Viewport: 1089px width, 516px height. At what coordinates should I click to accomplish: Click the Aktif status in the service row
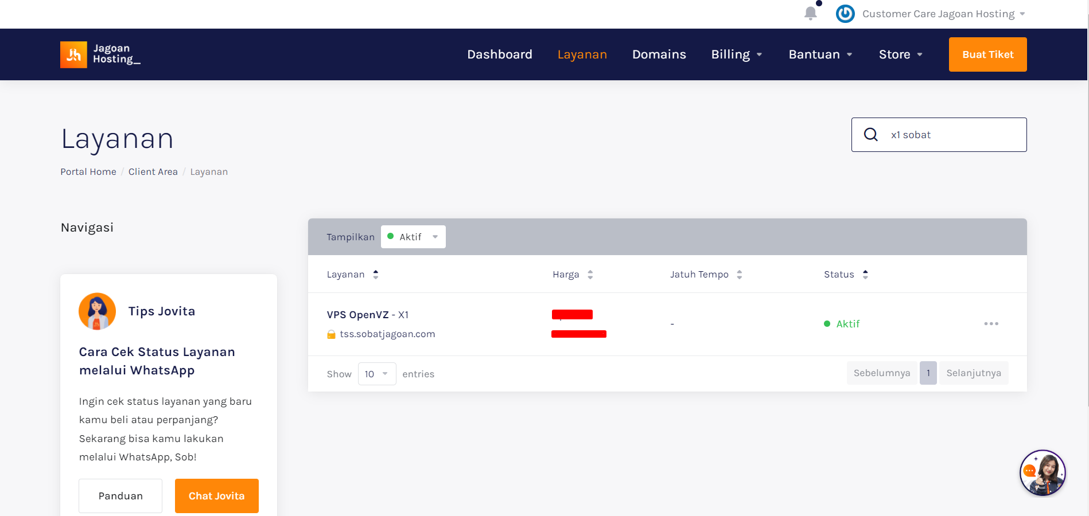(x=842, y=324)
